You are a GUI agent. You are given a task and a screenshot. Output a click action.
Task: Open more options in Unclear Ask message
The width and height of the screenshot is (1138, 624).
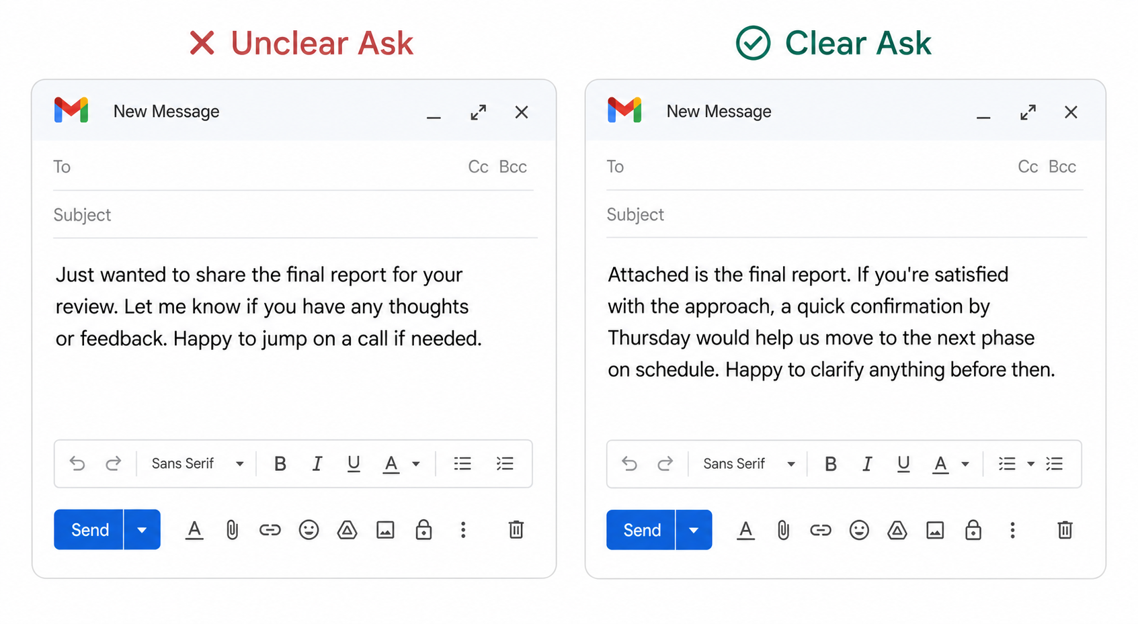[x=463, y=530]
